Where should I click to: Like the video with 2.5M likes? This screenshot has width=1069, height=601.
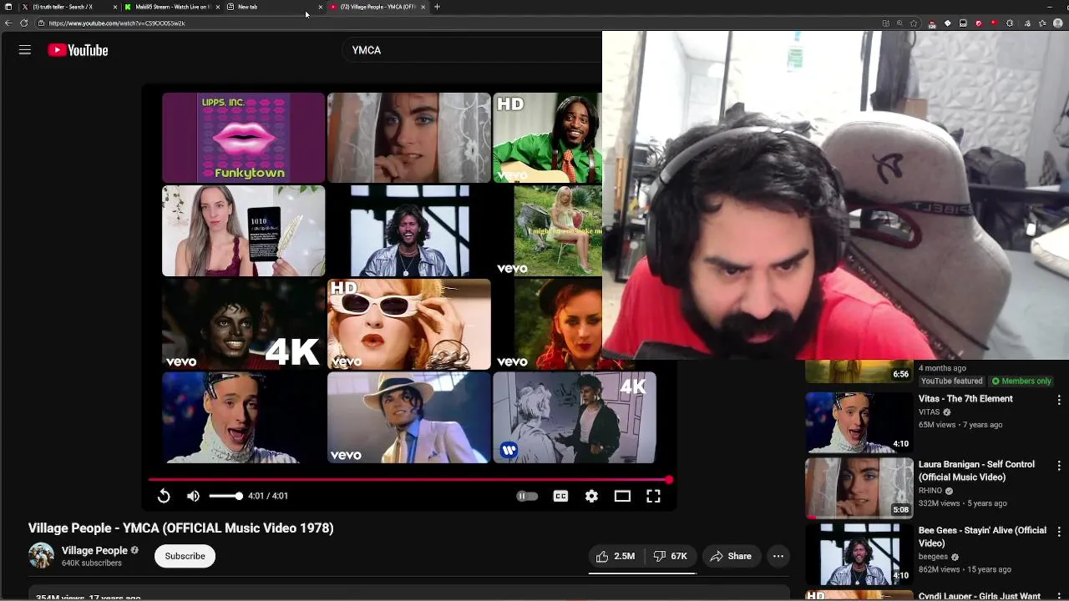(x=616, y=556)
